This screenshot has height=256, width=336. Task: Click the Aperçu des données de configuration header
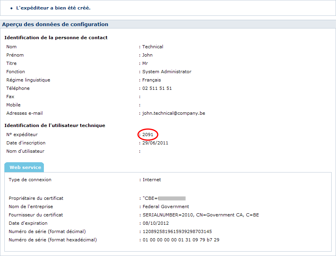pos(55,24)
